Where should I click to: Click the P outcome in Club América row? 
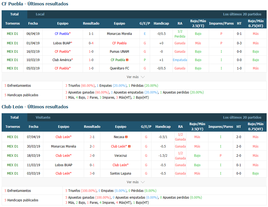pyautogui.click(x=145, y=60)
